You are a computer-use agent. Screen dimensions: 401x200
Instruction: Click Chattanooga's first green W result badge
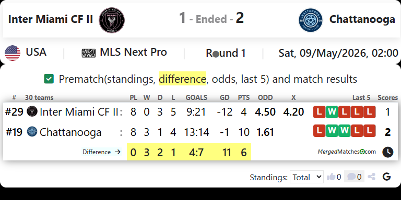(332, 131)
